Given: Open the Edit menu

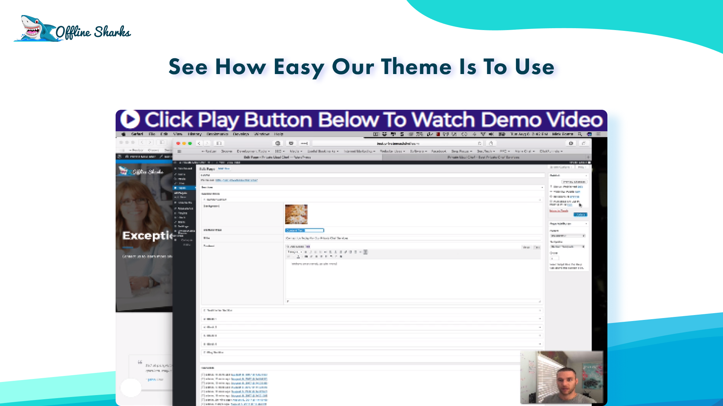Looking at the screenshot, I should coord(164,134).
